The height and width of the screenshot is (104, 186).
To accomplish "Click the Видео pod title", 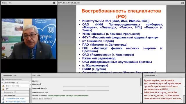I will point(5,3).
